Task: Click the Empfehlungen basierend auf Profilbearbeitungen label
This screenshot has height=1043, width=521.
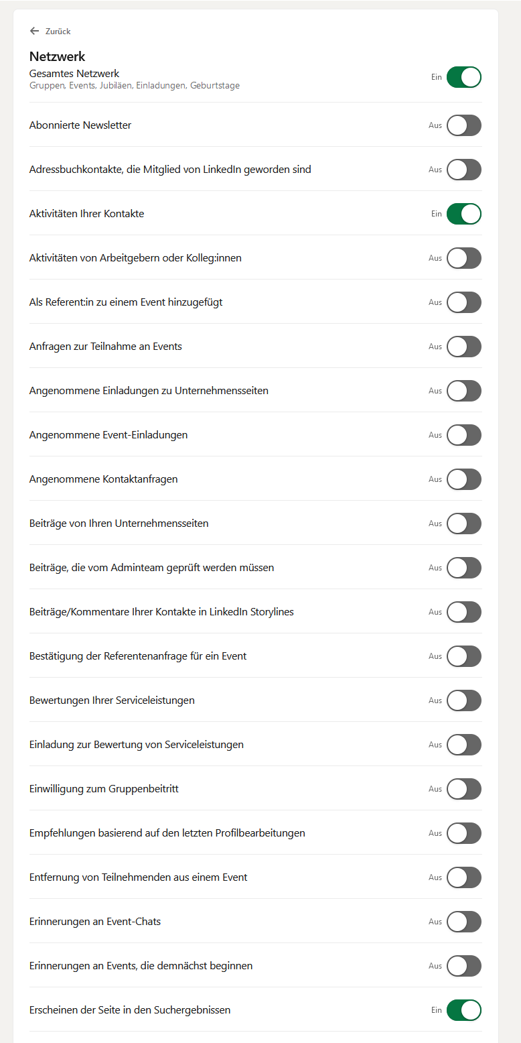Action: point(167,833)
